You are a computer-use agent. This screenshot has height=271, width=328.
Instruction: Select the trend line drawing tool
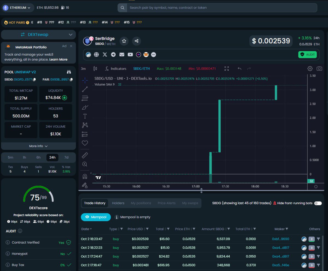click(85, 89)
